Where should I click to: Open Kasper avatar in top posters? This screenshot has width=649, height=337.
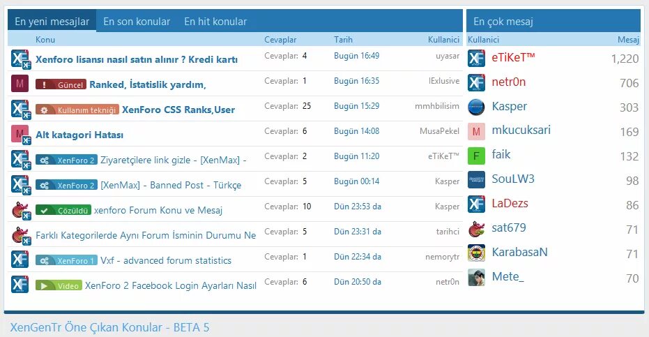pyautogui.click(x=476, y=107)
